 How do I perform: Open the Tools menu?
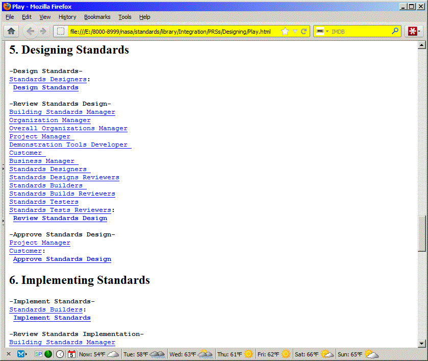(125, 17)
